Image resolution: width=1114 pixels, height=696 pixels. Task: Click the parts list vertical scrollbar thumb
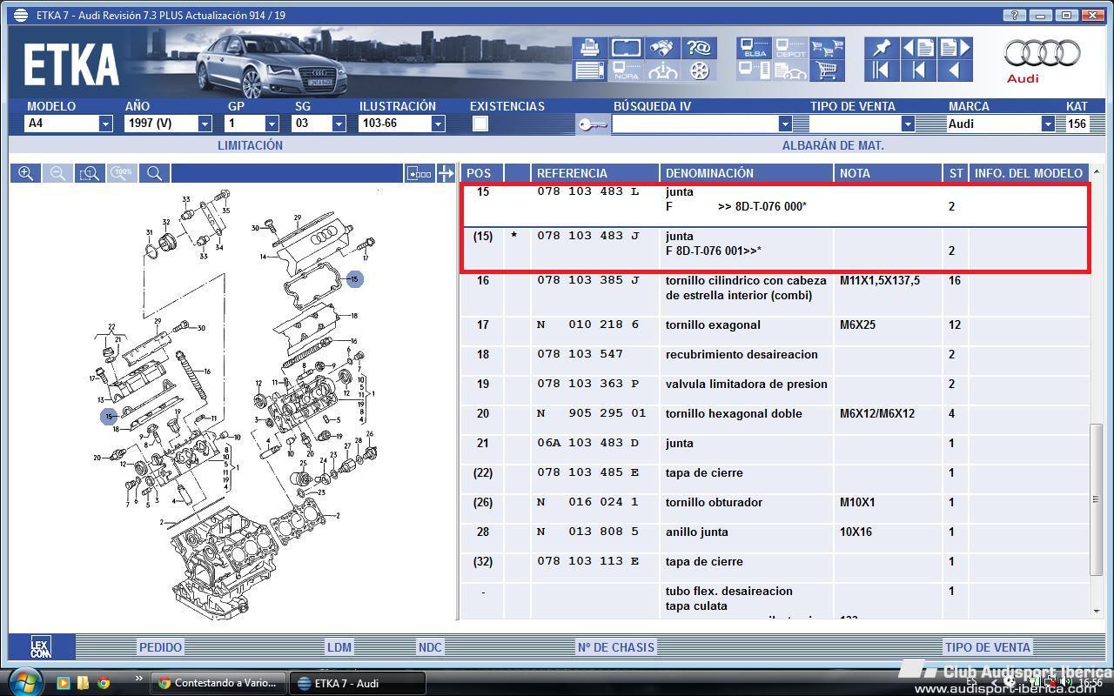[1096, 499]
